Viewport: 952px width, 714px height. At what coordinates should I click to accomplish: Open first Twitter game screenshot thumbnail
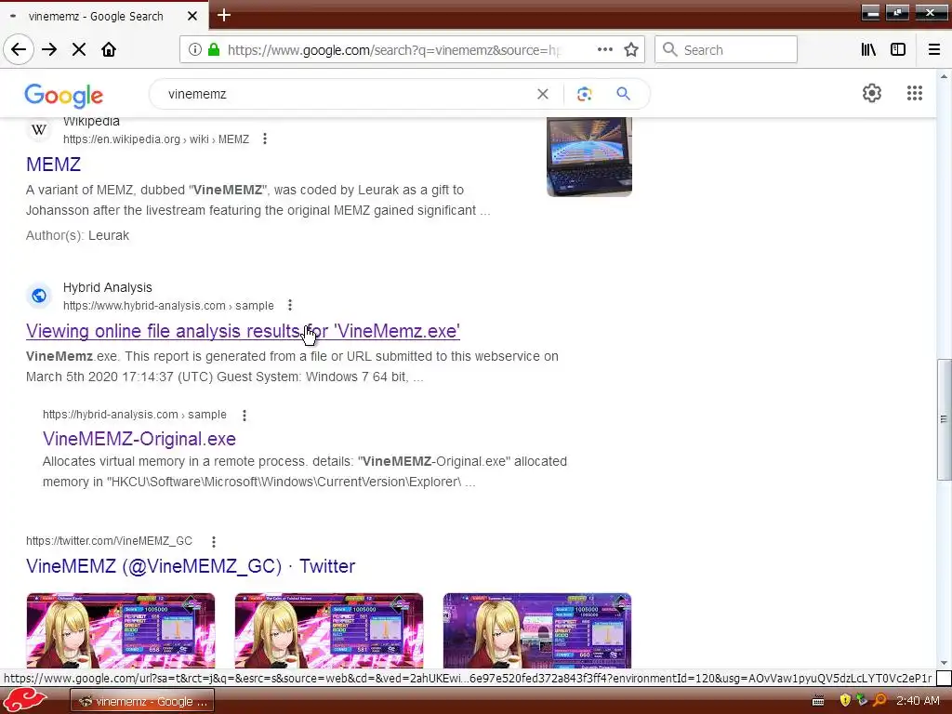[121, 631]
